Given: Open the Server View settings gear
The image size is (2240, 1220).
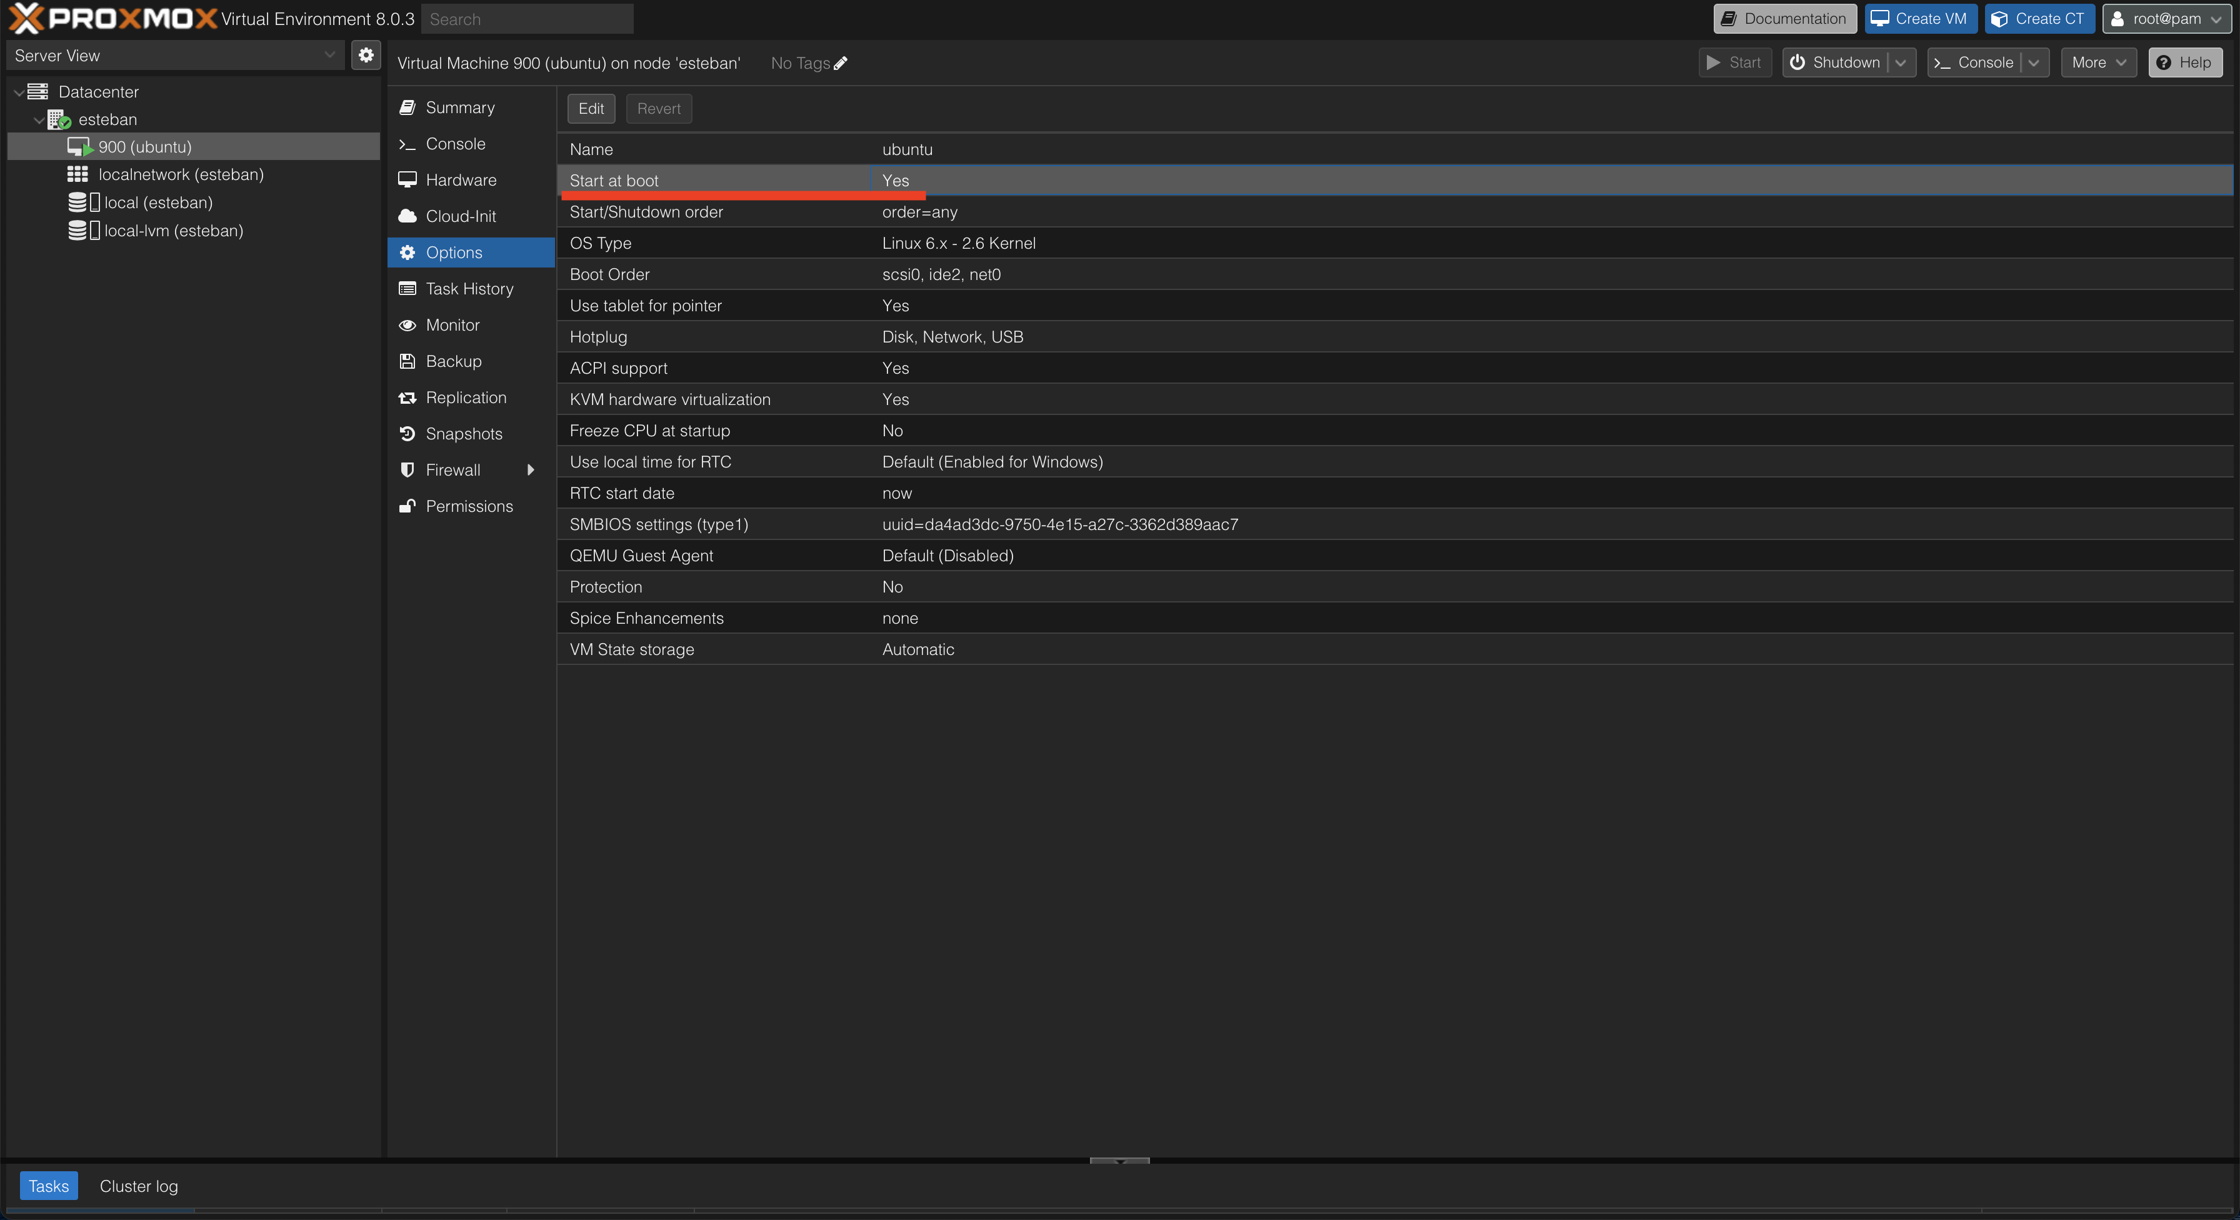Looking at the screenshot, I should tap(366, 55).
